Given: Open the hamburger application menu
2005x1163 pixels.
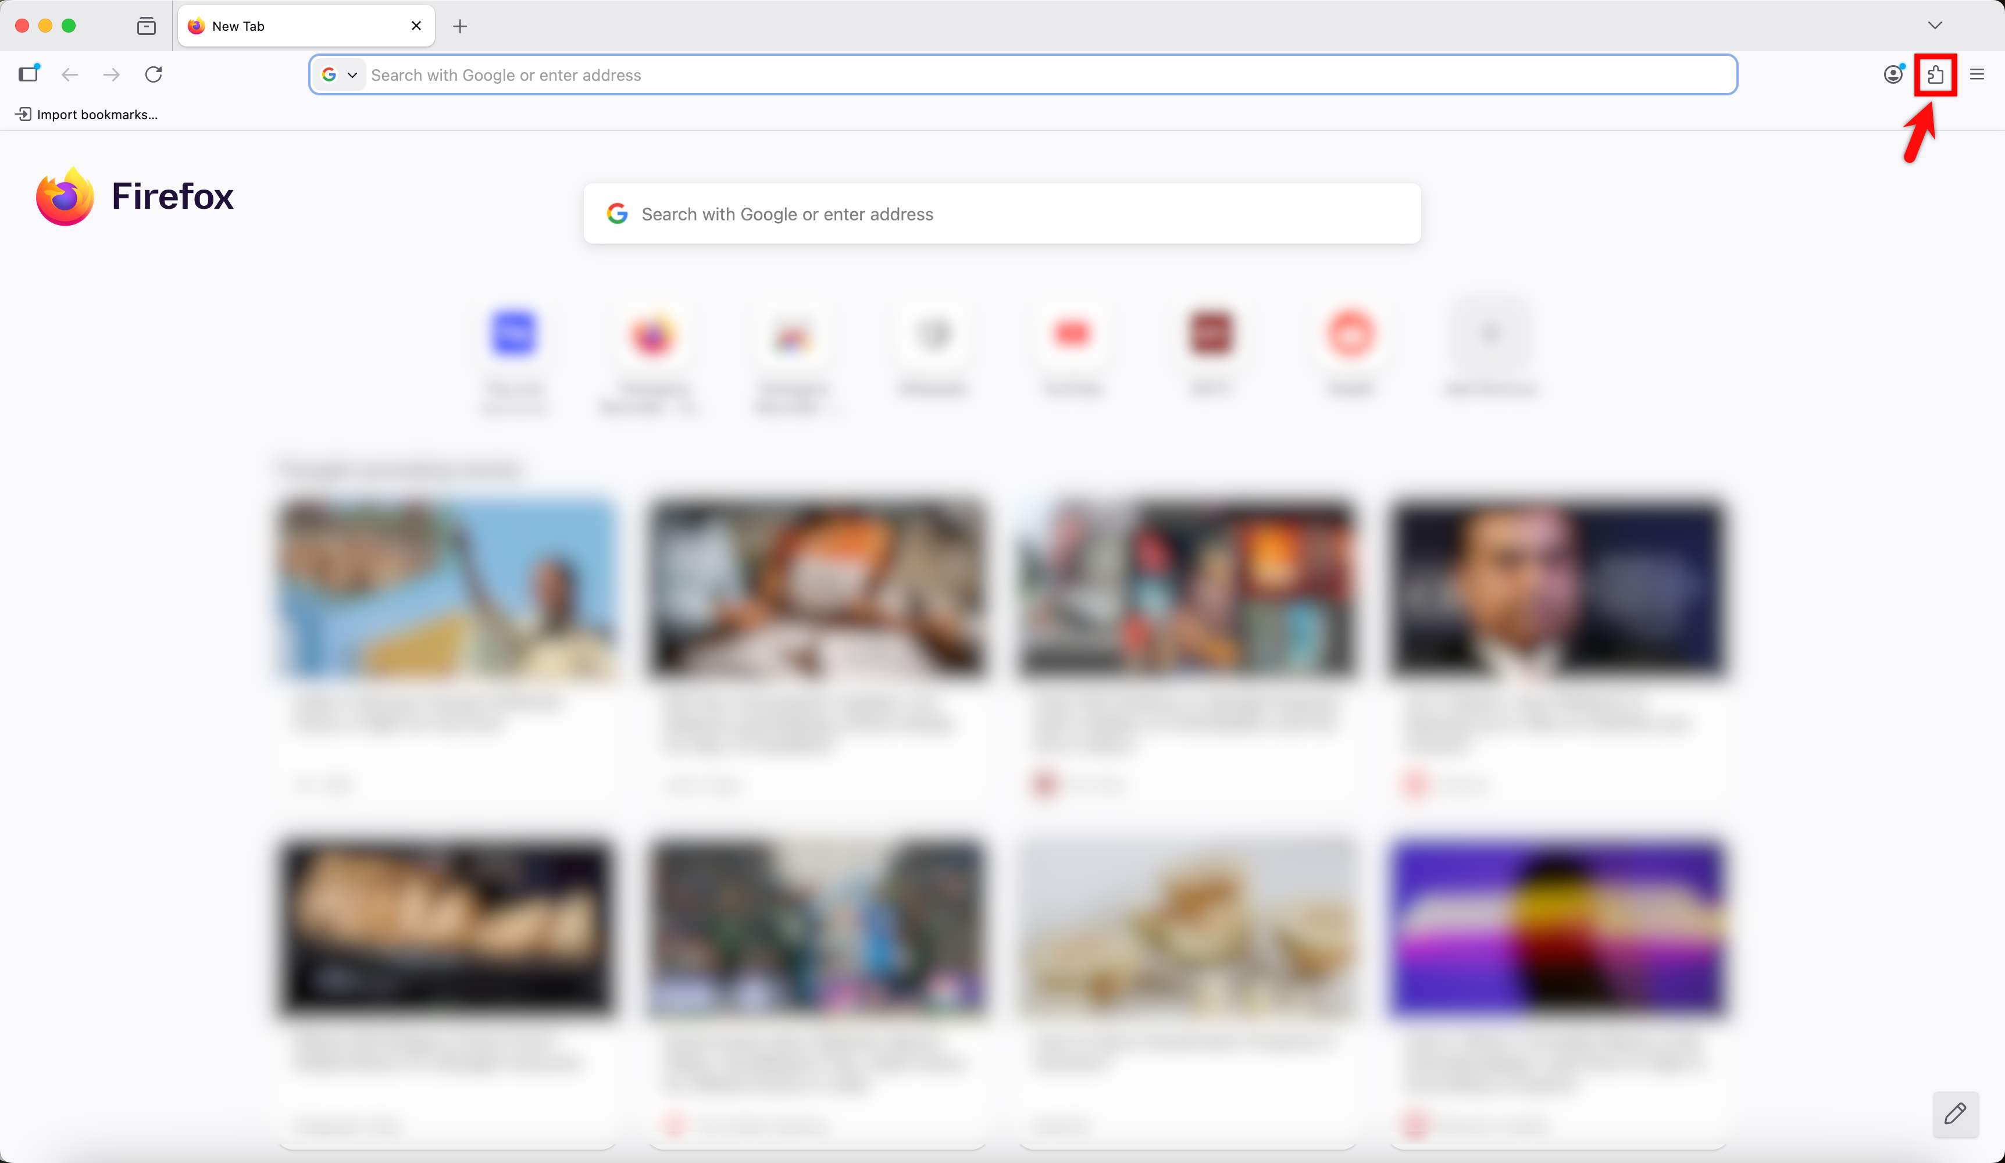Looking at the screenshot, I should click(1977, 75).
